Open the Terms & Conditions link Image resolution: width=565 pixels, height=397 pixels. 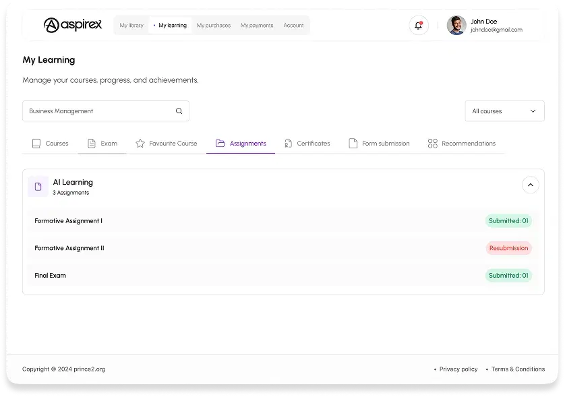click(x=518, y=369)
